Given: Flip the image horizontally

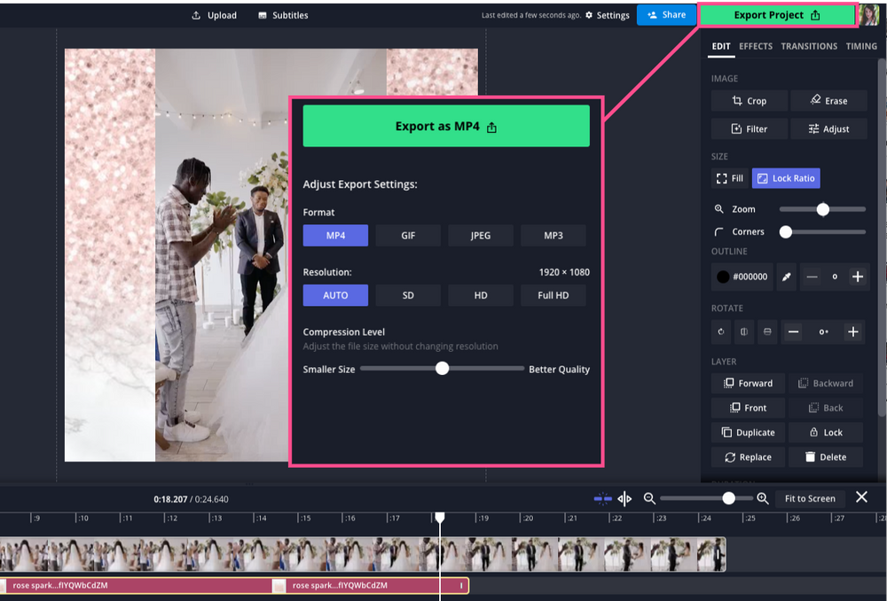Looking at the screenshot, I should pyautogui.click(x=743, y=332).
